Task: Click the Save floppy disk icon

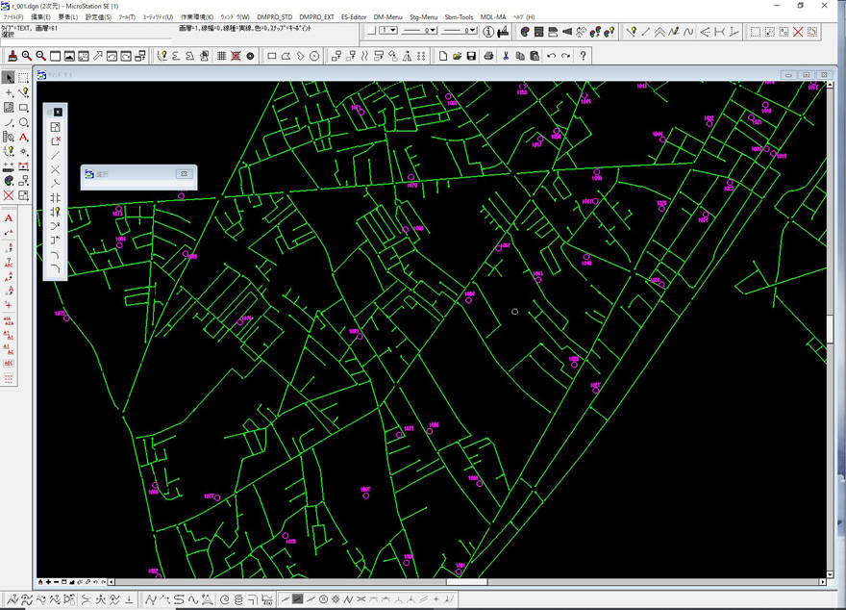Action: pos(471,57)
